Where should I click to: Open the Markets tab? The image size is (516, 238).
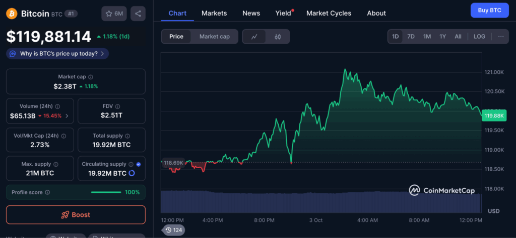pyautogui.click(x=214, y=13)
